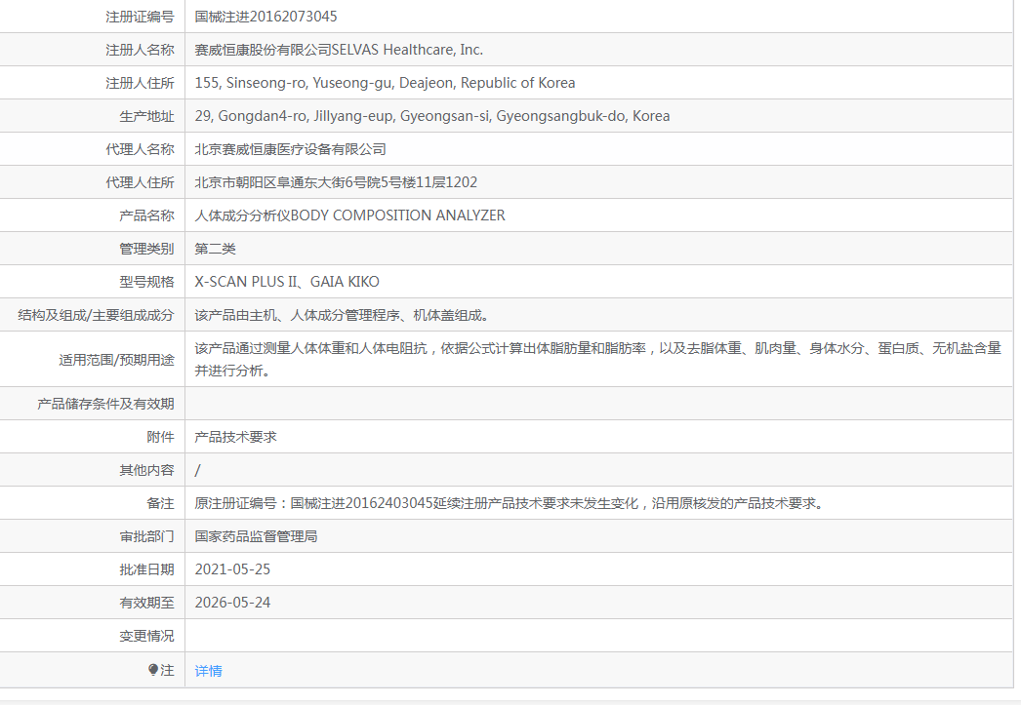
Task: Click the 注册人名称 SELVAS Healthcare value
Action: click(339, 50)
